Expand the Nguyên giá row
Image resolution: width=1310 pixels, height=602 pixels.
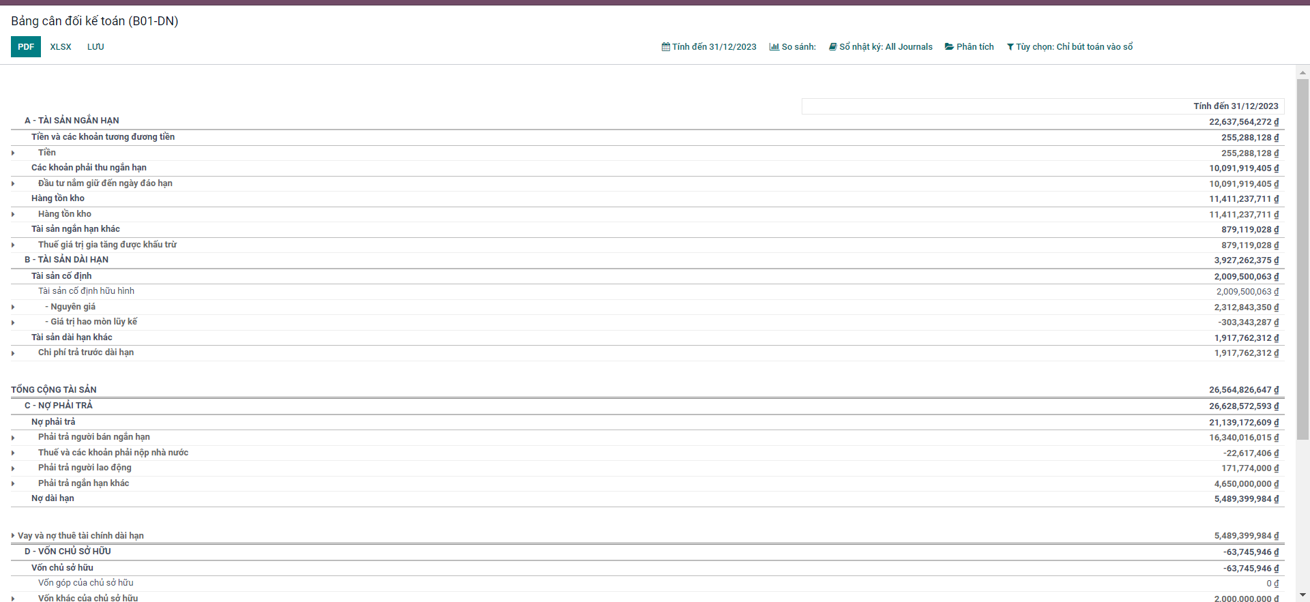pos(13,307)
